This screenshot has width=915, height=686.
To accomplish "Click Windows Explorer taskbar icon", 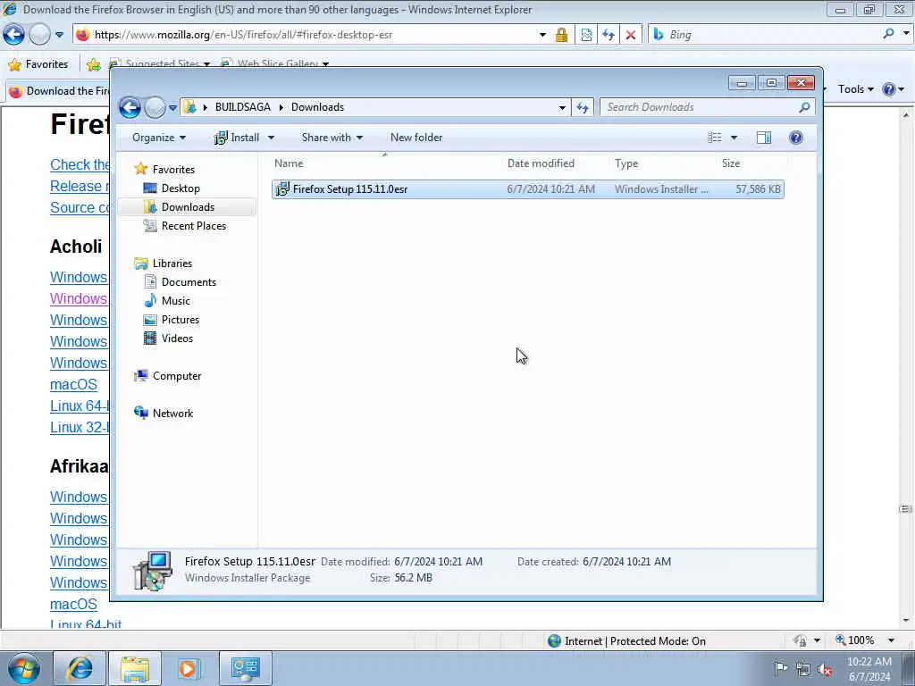I will (x=135, y=668).
